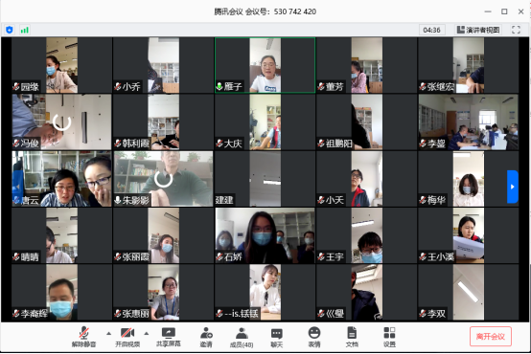The image size is (531, 354).
Task: Open the 设置 settings icon
Action: click(x=389, y=337)
